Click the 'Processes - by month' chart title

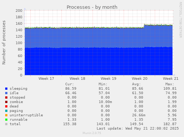click(92, 7)
